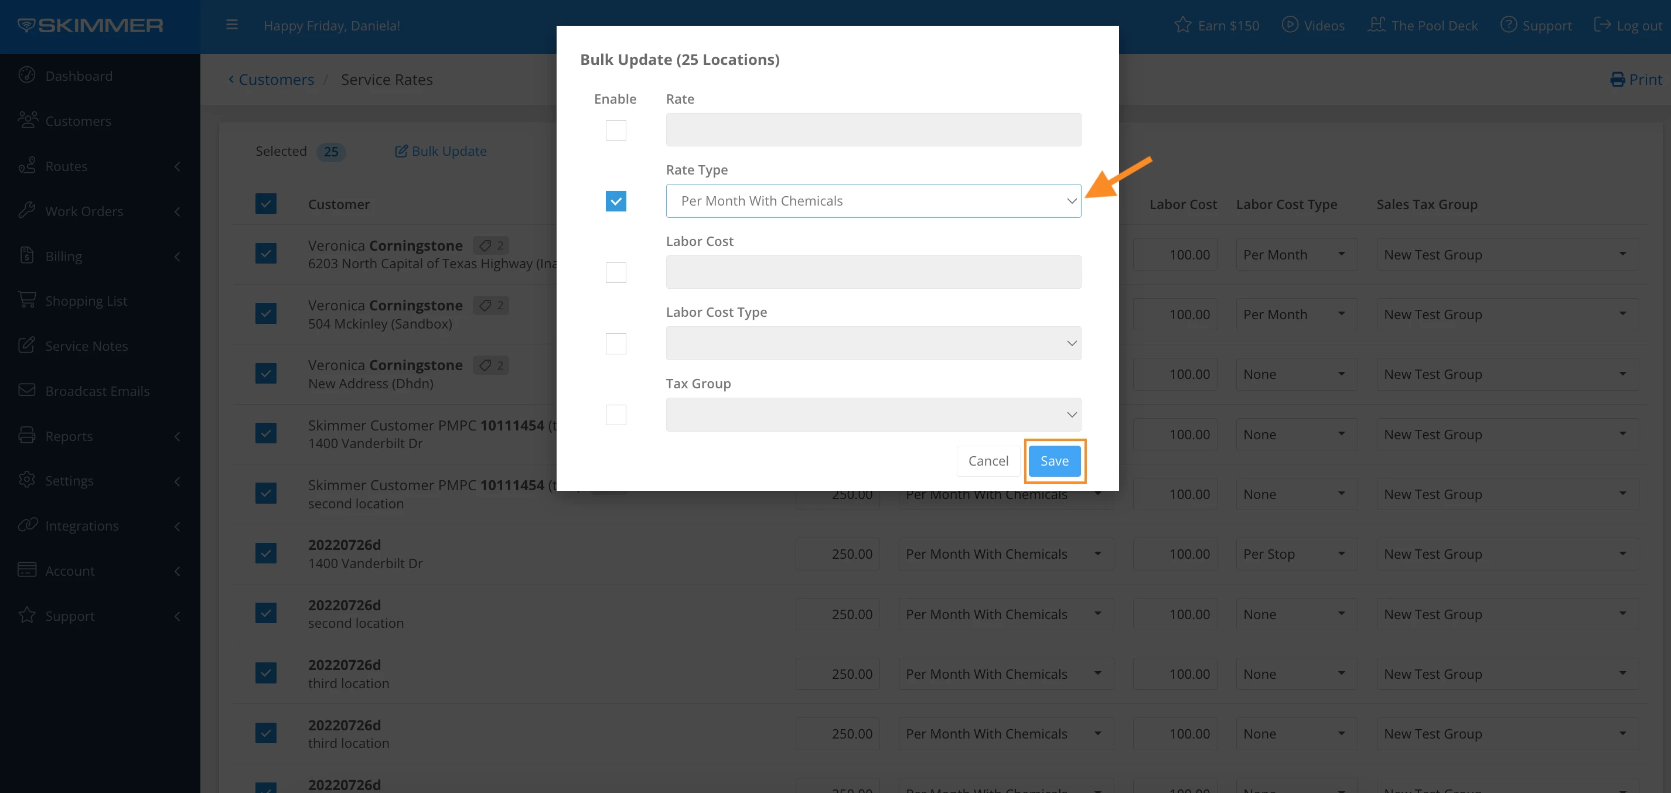Click the Labor Cost input field
This screenshot has height=793, width=1671.
click(x=872, y=272)
